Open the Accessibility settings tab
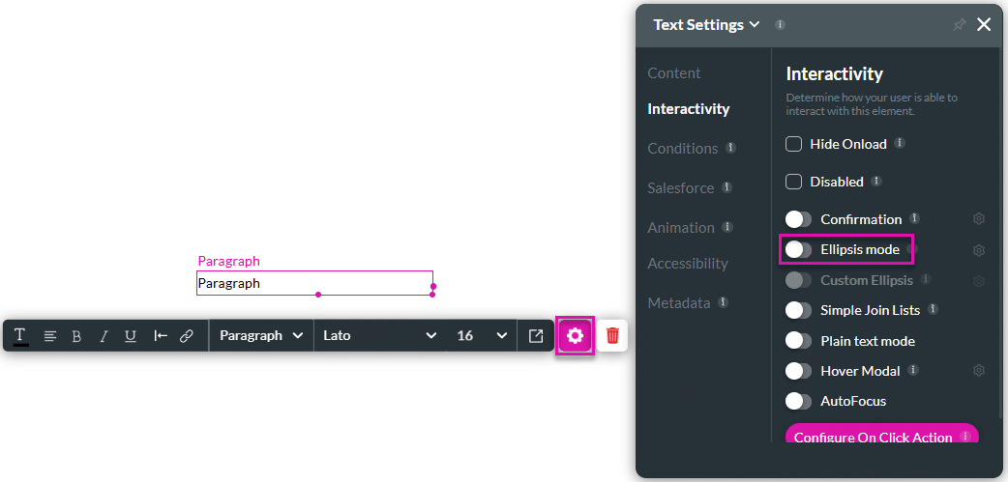The image size is (1008, 482). click(x=688, y=263)
